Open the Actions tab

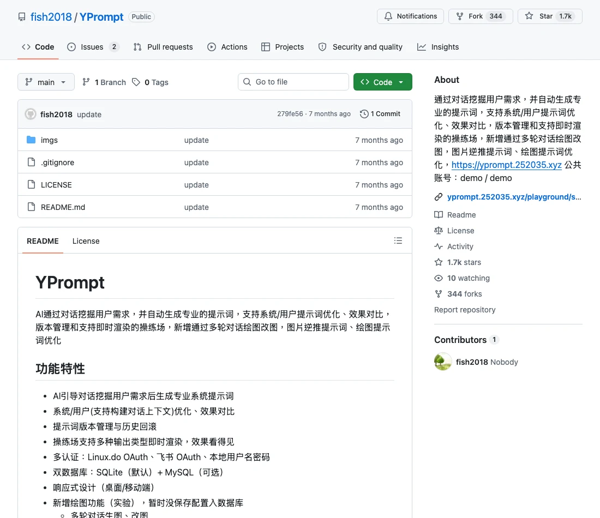pyautogui.click(x=227, y=47)
